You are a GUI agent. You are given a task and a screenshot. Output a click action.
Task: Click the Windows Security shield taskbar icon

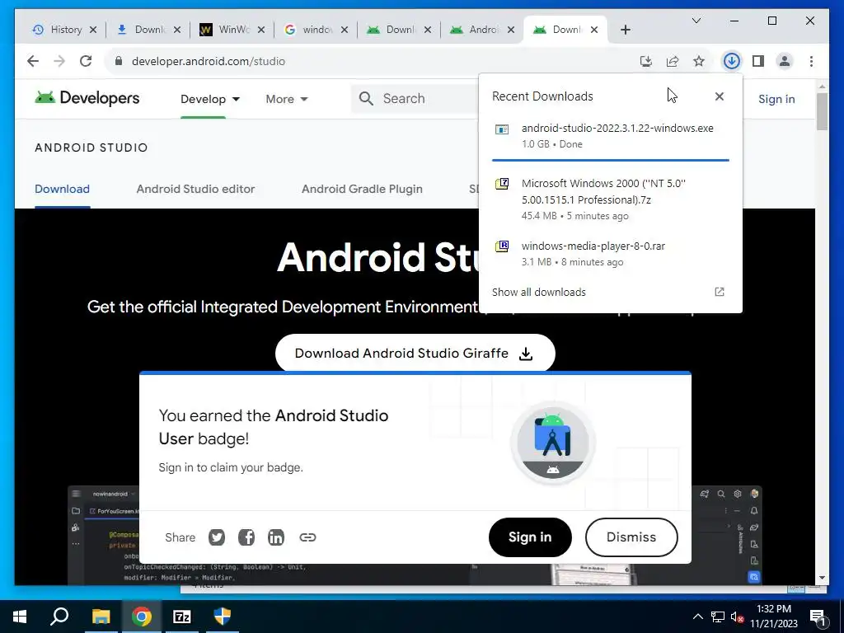point(223,617)
